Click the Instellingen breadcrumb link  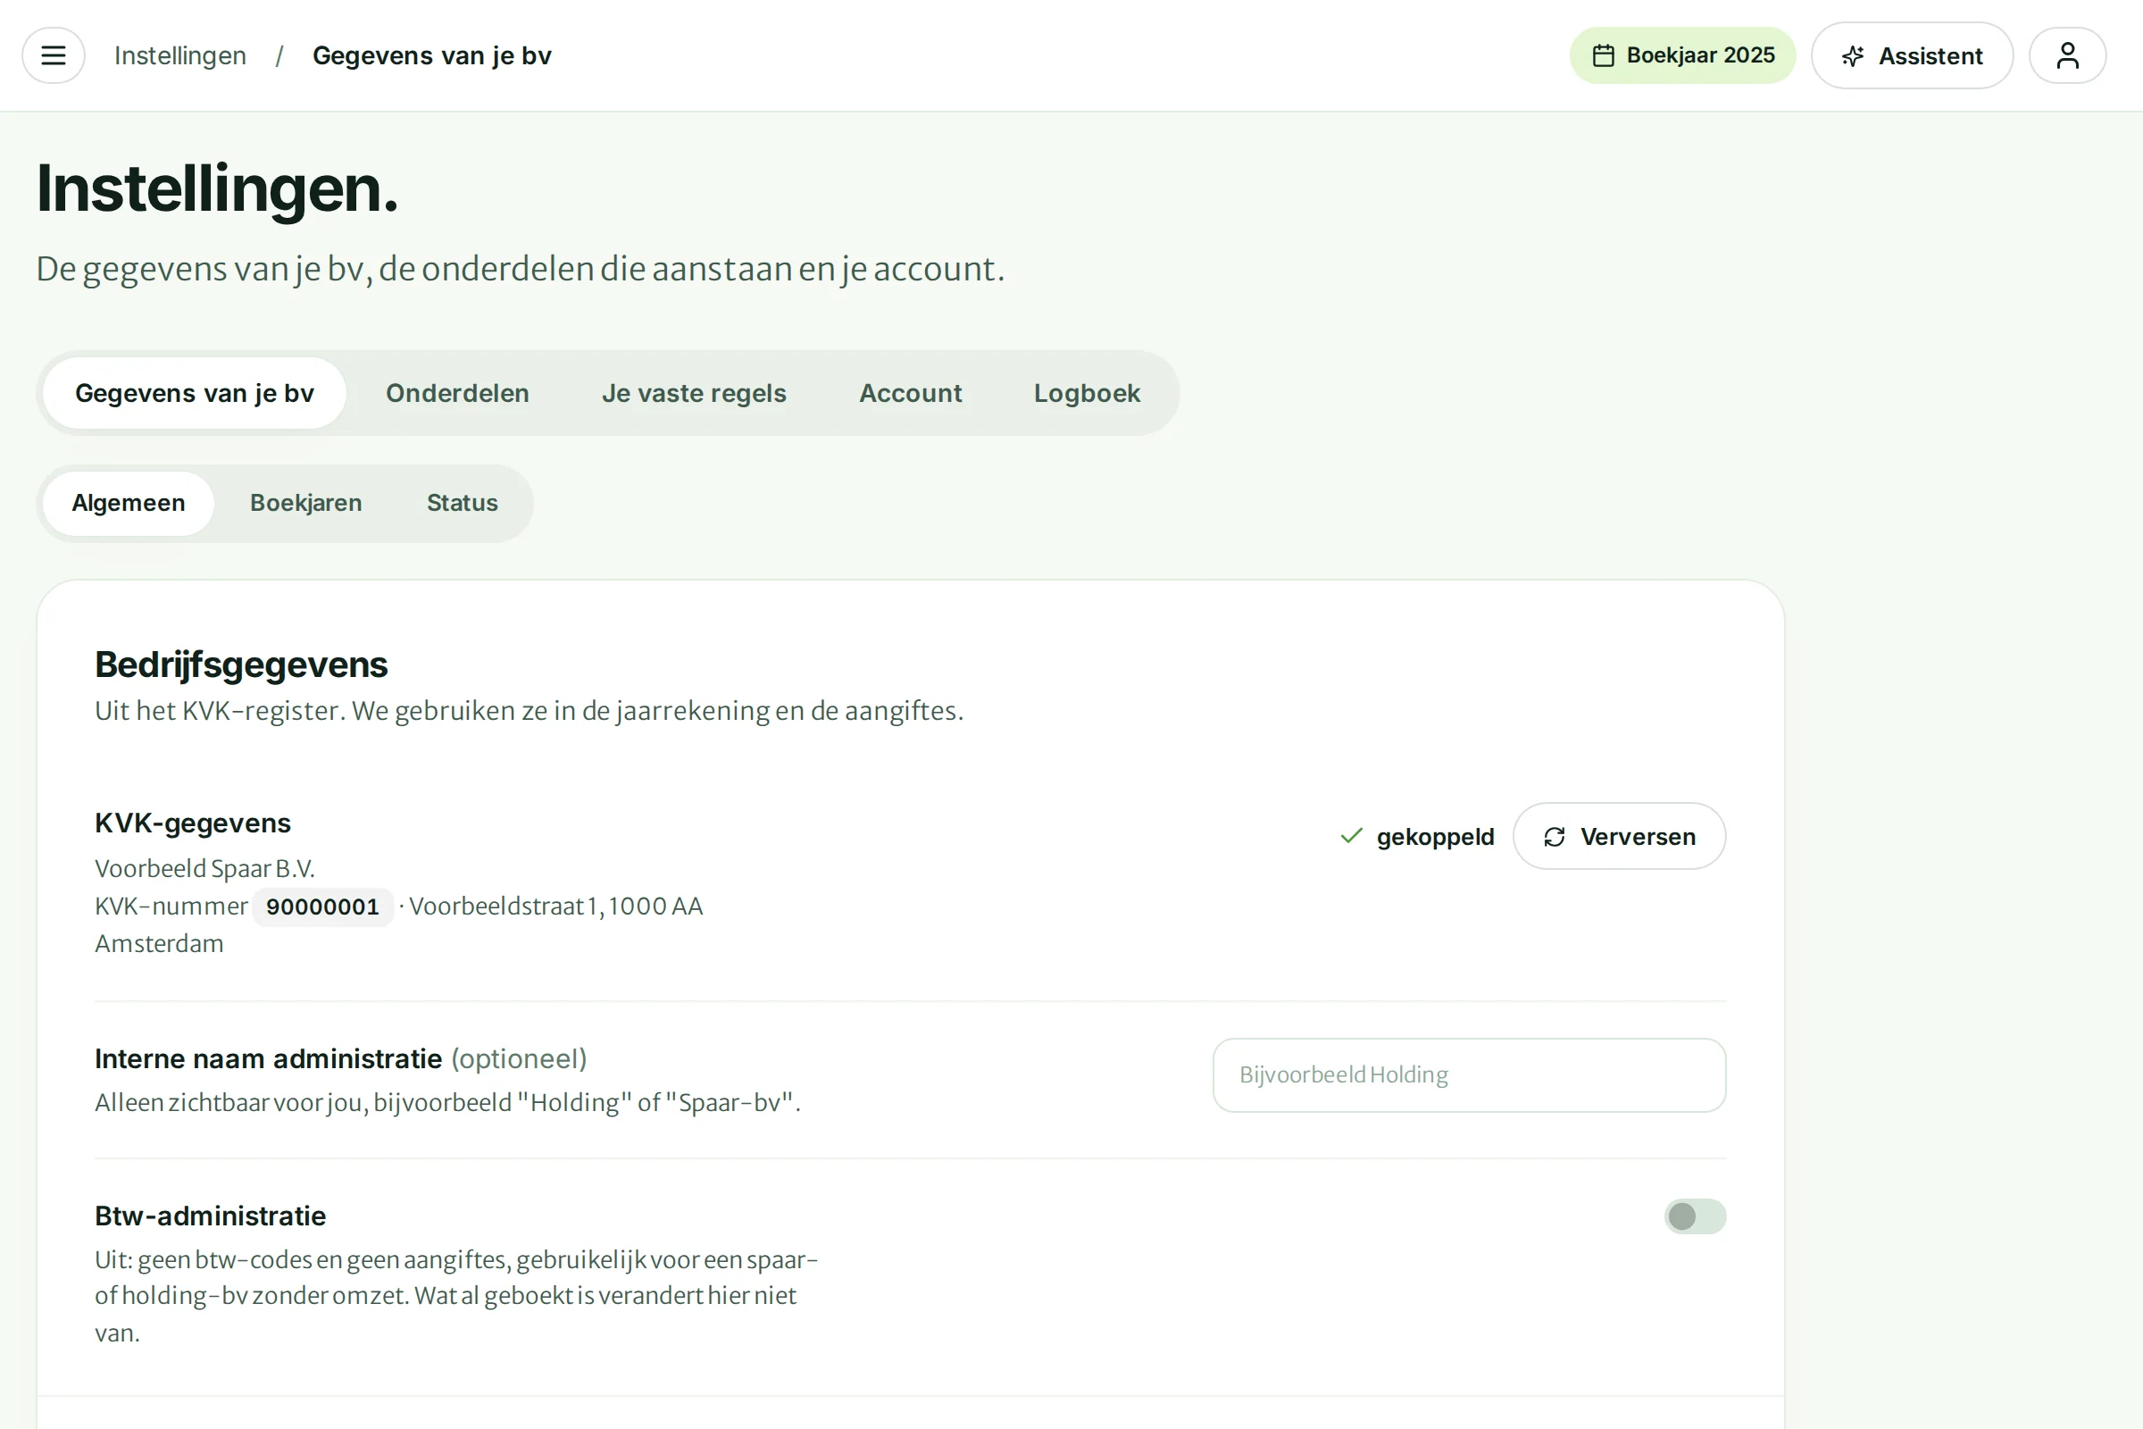(x=180, y=55)
